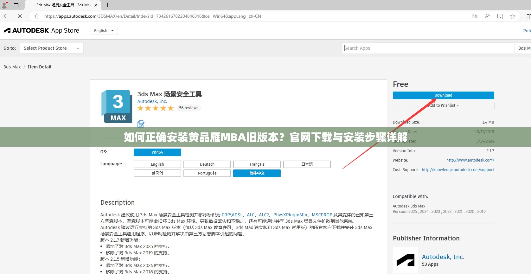Open PhysXPluginMfx link in description
The height and width of the screenshot is (274, 531).
click(x=290, y=215)
